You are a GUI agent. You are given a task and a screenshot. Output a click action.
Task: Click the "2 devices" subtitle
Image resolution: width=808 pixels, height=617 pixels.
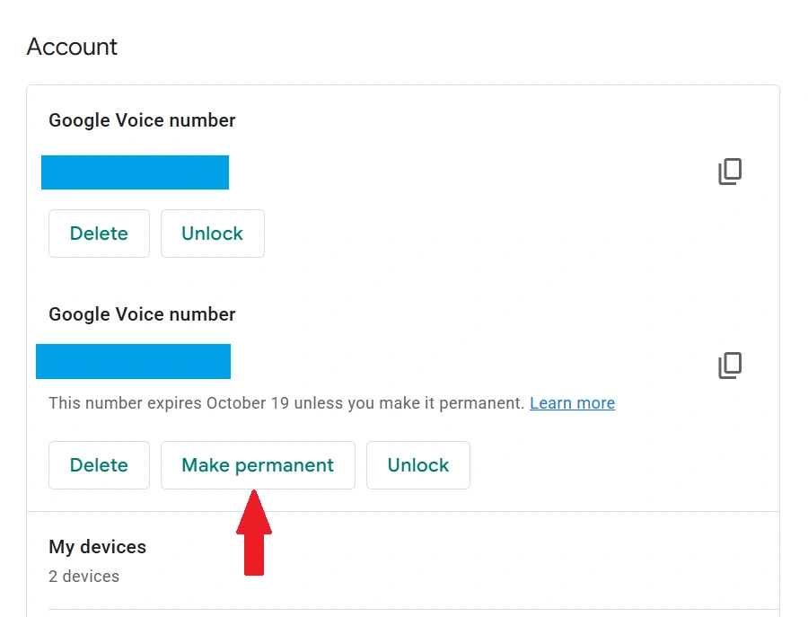(83, 576)
